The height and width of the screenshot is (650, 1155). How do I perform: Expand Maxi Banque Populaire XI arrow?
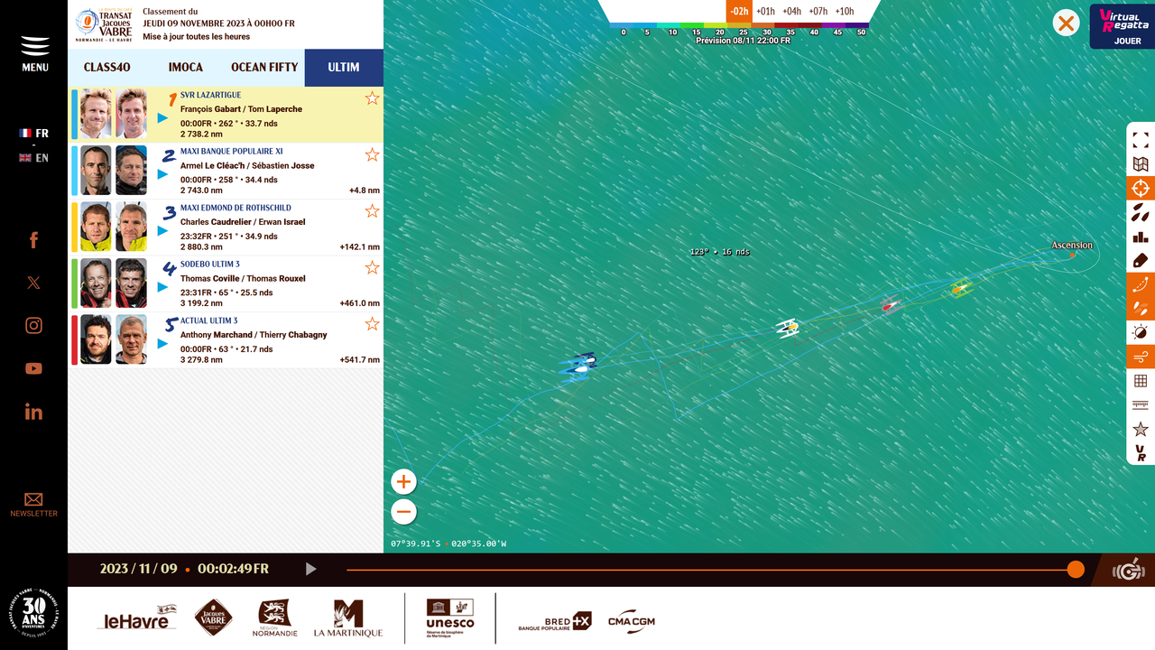(162, 174)
